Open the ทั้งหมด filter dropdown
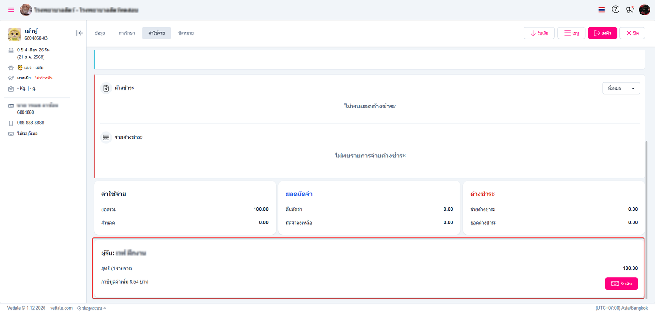This screenshot has height=313, width=655. tap(621, 88)
